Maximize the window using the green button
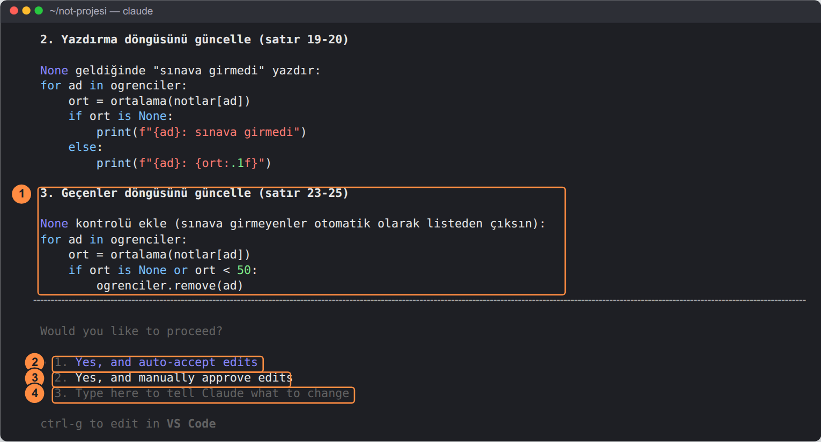The height and width of the screenshot is (442, 821). pyautogui.click(x=39, y=11)
